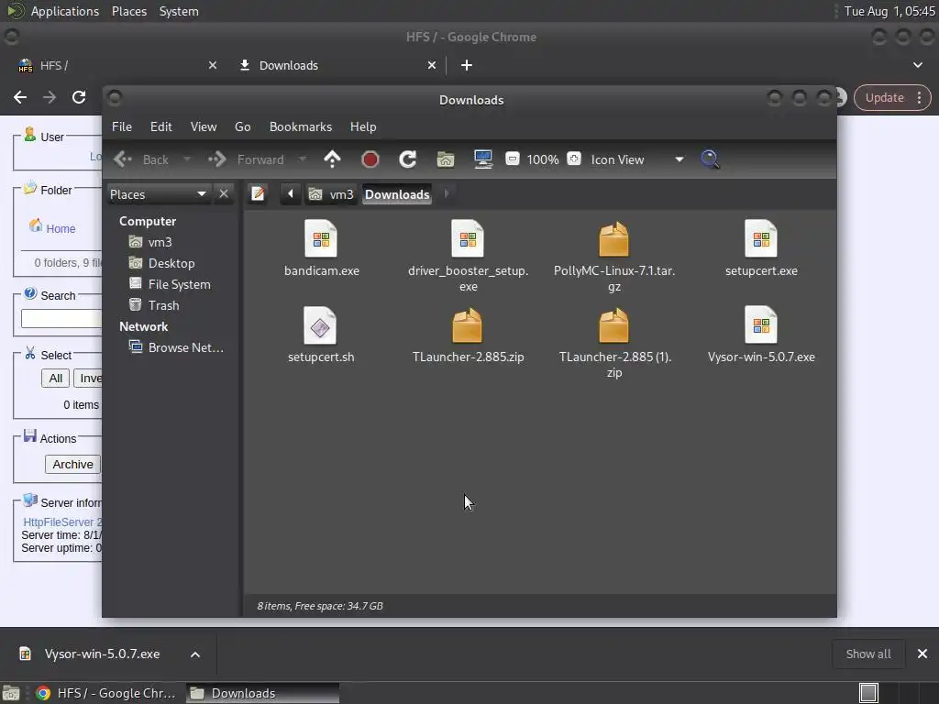939x704 pixels.
Task: Open Desktop in the Places sidebar
Action: 171,263
